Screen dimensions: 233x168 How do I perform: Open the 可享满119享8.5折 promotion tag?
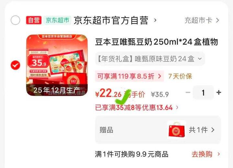pos(129,76)
